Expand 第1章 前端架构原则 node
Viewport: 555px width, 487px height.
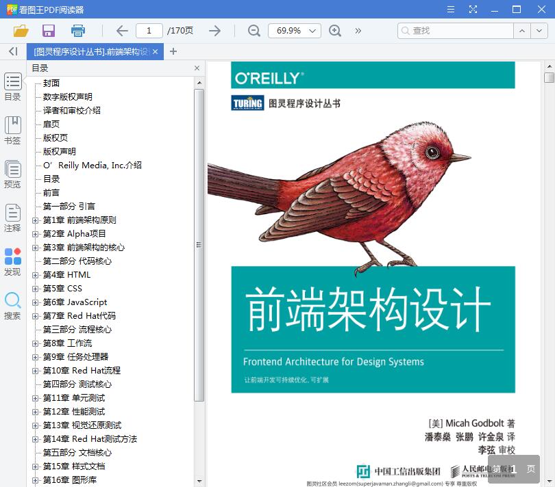coord(35,220)
